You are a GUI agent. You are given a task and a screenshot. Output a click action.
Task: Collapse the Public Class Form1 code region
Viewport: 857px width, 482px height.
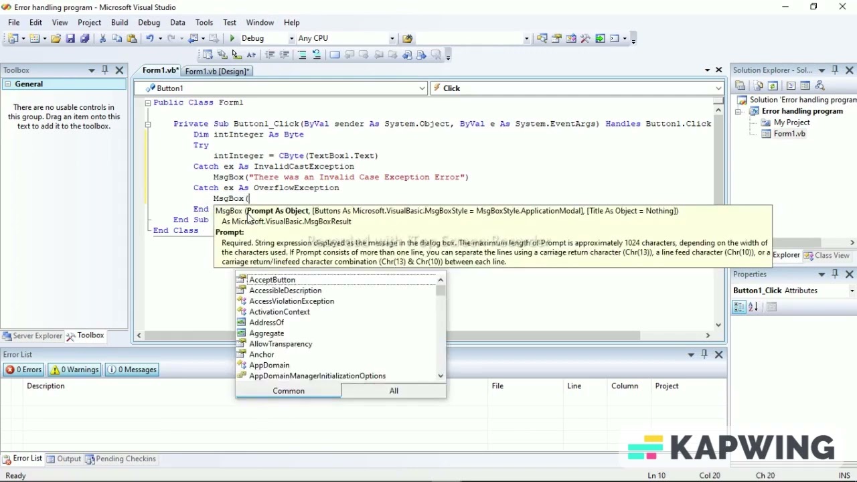(148, 102)
